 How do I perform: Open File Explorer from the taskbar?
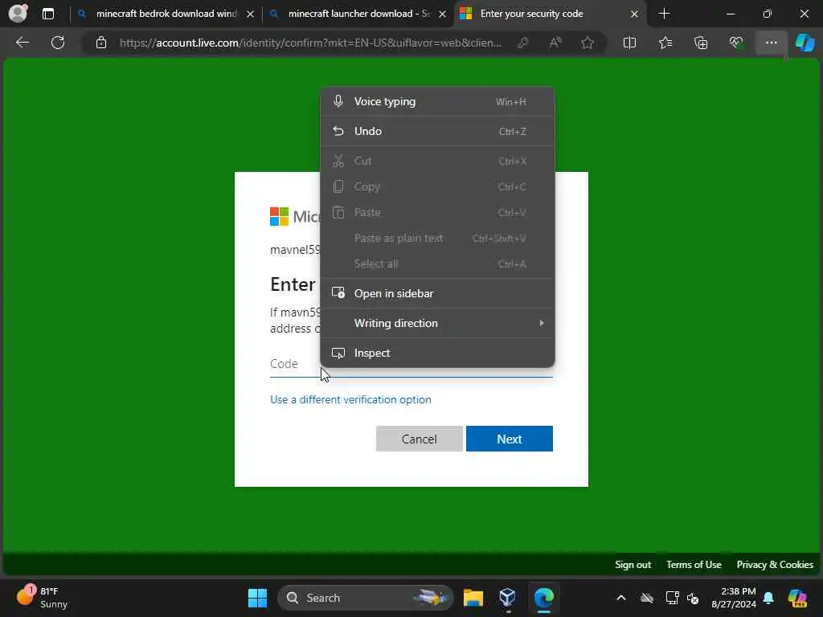[473, 598]
